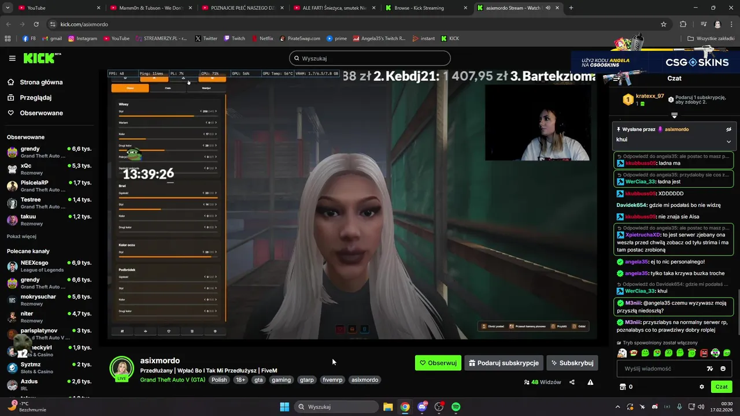This screenshot has width=740, height=416.
Task: Open the Instagram bookmark
Action: [x=83, y=39]
